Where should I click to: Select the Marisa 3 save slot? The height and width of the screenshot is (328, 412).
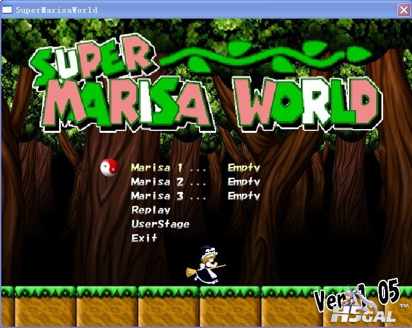195,196
